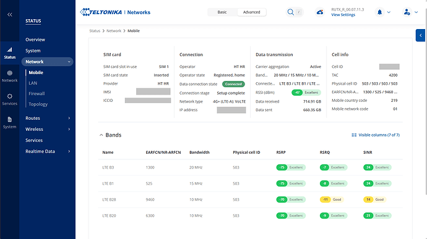Screen dimensions: 427x239
Task: Select the Firewall menu item
Action: pyautogui.click(x=37, y=93)
